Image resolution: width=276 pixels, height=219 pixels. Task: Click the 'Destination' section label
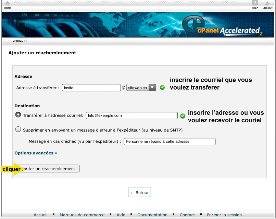(27, 106)
